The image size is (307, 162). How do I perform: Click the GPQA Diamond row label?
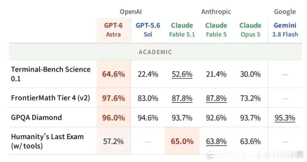(36, 117)
